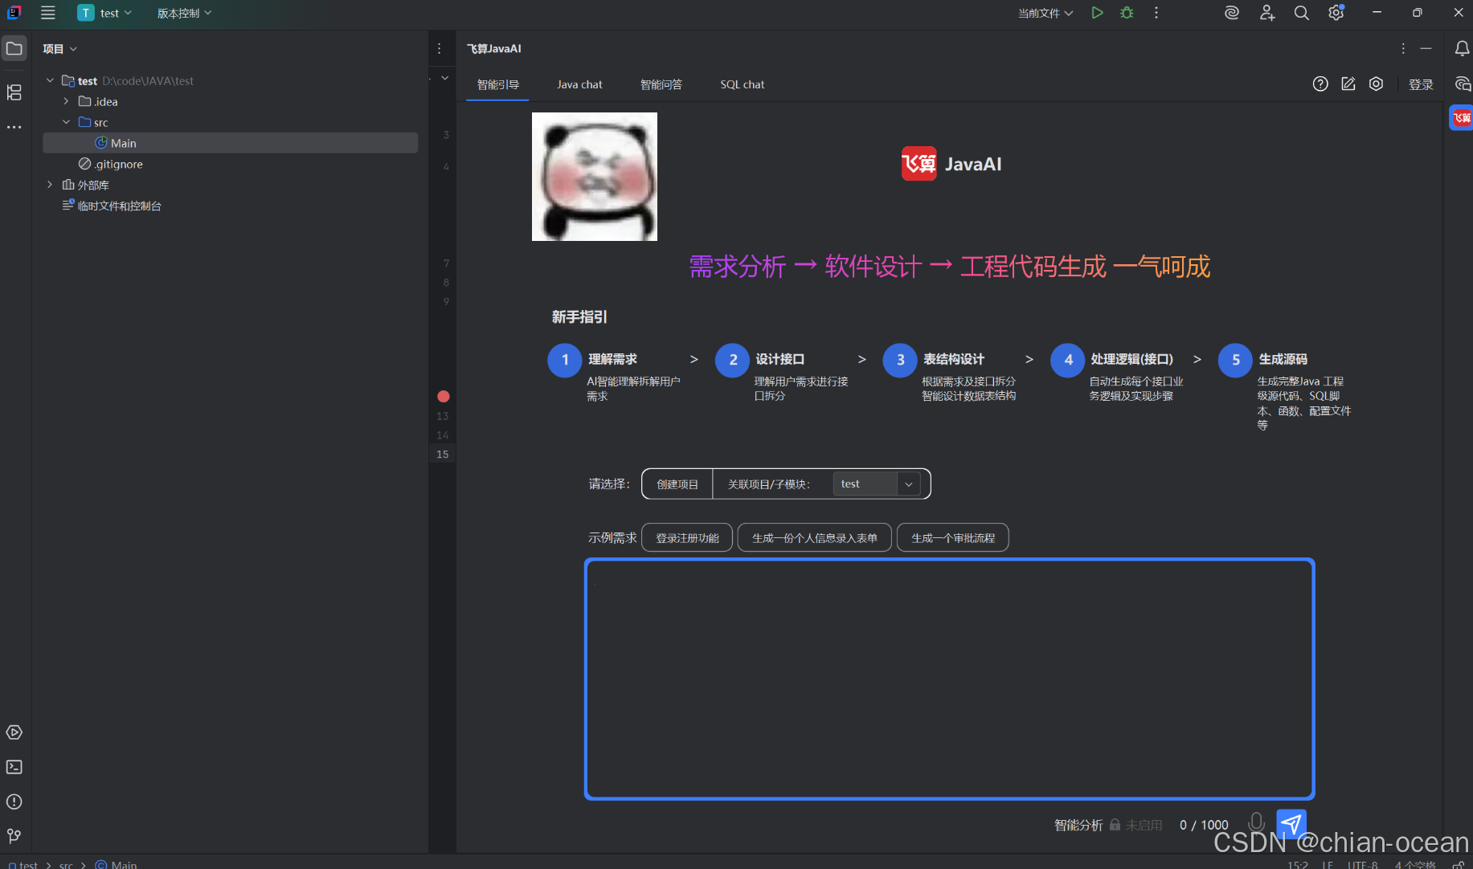Click Main in bottom breadcrumb

click(x=117, y=864)
